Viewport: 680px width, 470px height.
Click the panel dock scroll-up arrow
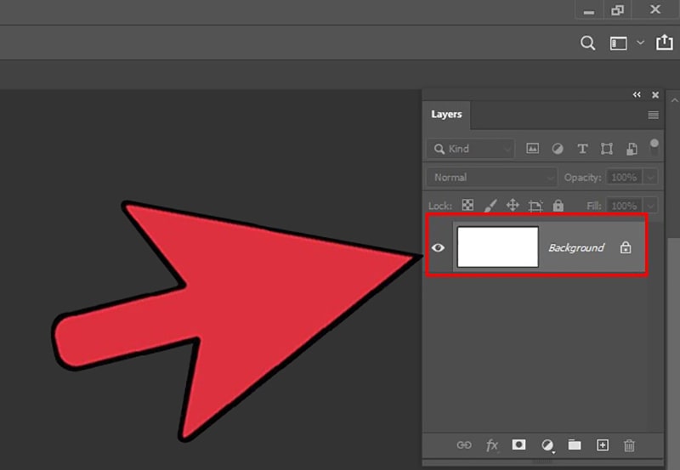click(674, 100)
